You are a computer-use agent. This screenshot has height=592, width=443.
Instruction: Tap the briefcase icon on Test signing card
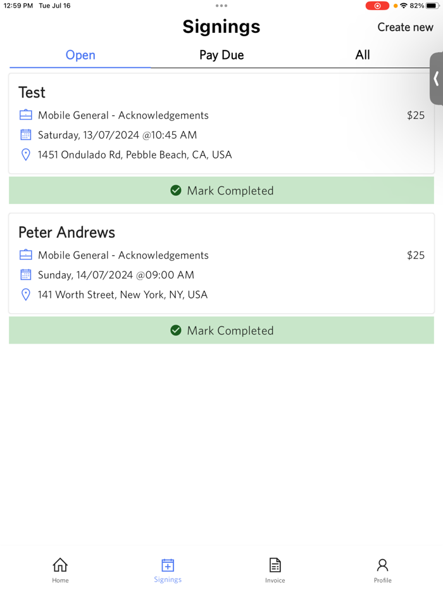point(25,115)
